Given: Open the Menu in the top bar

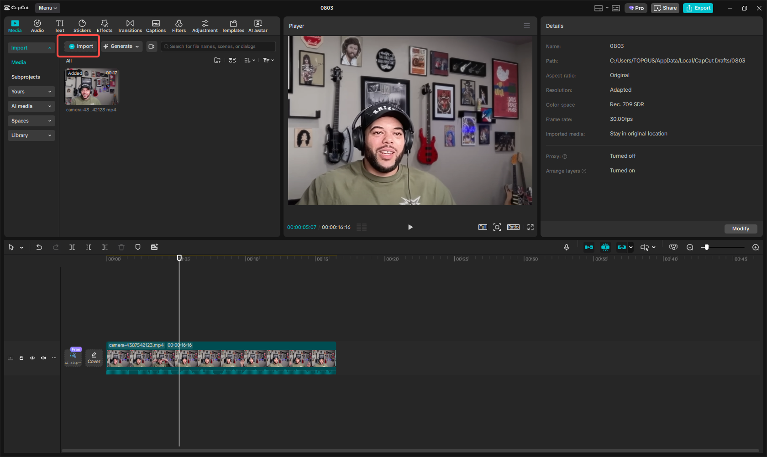Looking at the screenshot, I should click(x=47, y=8).
